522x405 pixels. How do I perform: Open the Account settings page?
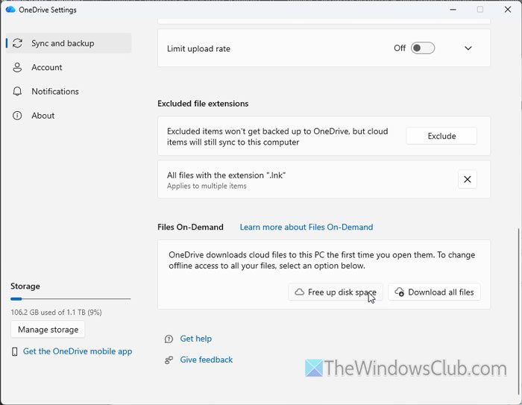coord(69,67)
